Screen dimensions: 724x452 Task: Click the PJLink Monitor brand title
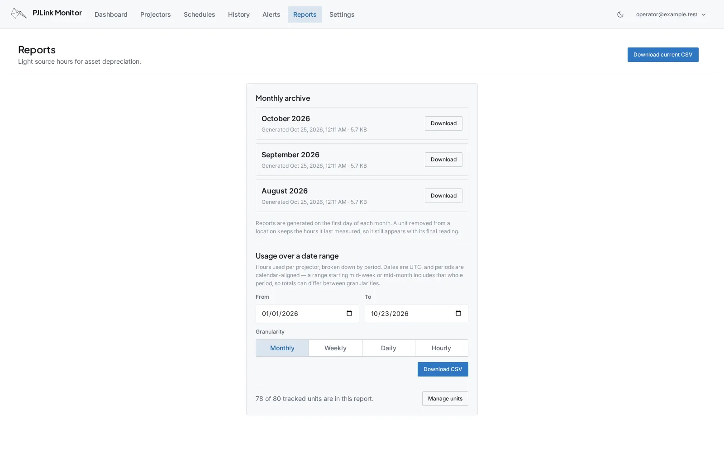(57, 13)
